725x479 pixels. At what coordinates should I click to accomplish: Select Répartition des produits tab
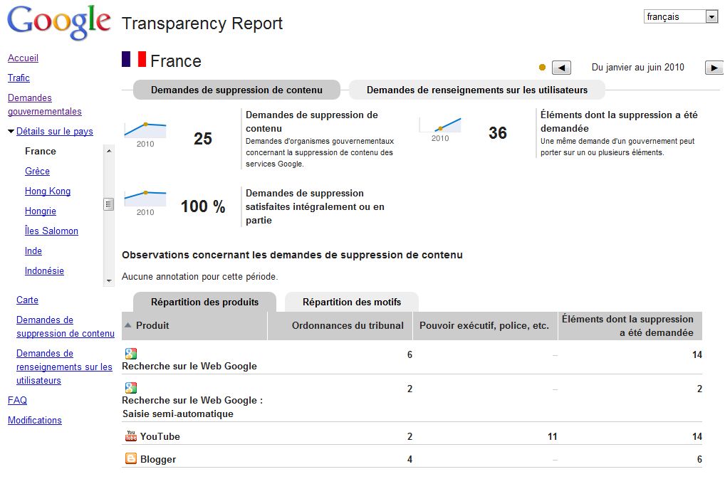[x=205, y=302]
